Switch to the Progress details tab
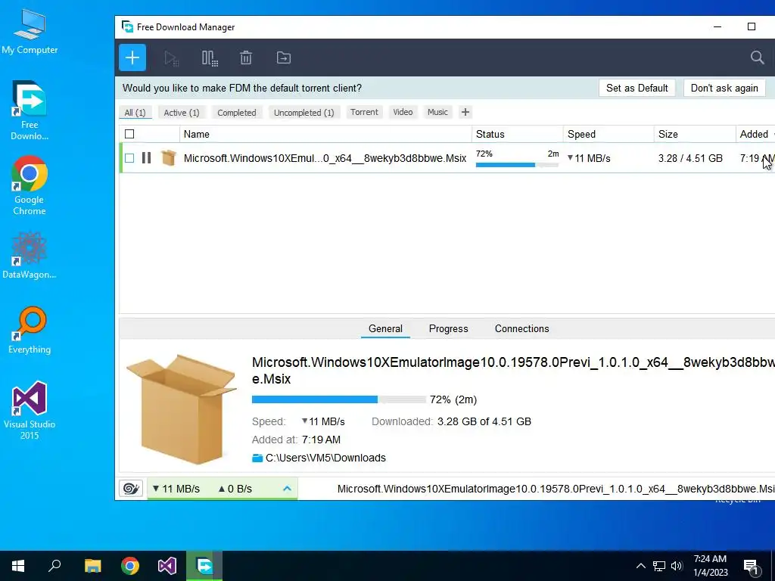This screenshot has width=775, height=581. (x=448, y=328)
